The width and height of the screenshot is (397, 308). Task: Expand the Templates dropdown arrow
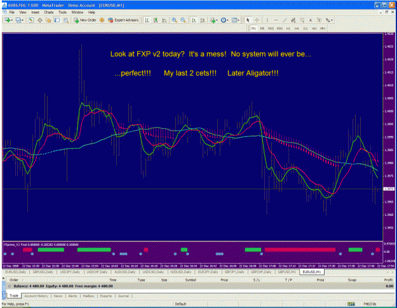point(239,20)
